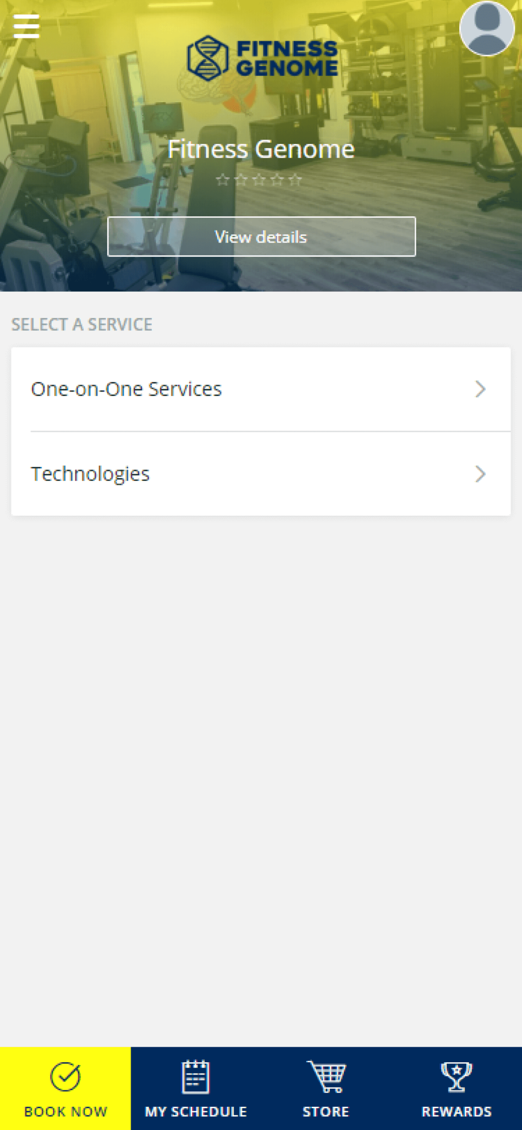Select the Technologies service label

[x=90, y=474]
